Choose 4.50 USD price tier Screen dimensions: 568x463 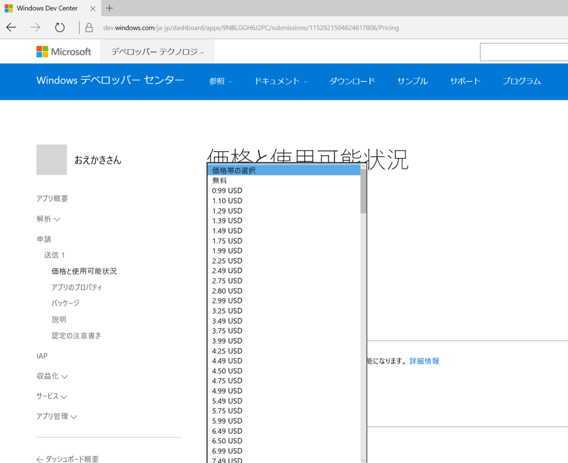284,371
